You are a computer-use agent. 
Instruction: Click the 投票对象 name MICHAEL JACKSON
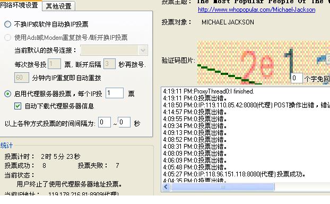pos(228,22)
